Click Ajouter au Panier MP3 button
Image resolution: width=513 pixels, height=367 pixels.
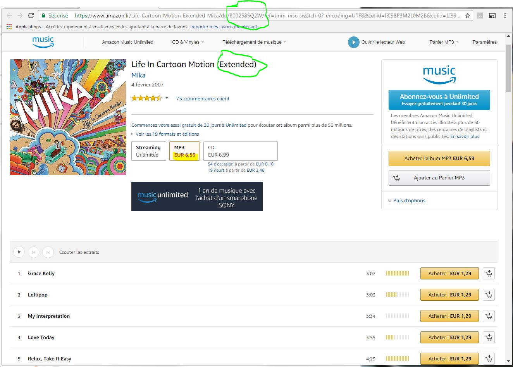[x=439, y=178]
